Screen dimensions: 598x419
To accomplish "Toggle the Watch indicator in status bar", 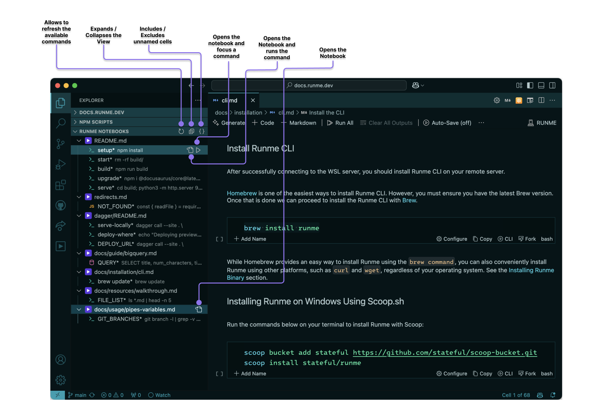I will [159, 395].
